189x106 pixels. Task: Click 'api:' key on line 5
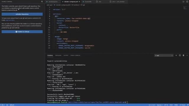(56, 16)
